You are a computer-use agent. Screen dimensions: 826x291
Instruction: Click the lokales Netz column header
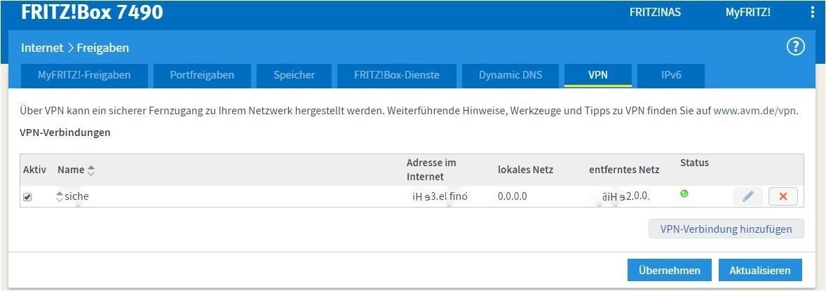coord(525,170)
